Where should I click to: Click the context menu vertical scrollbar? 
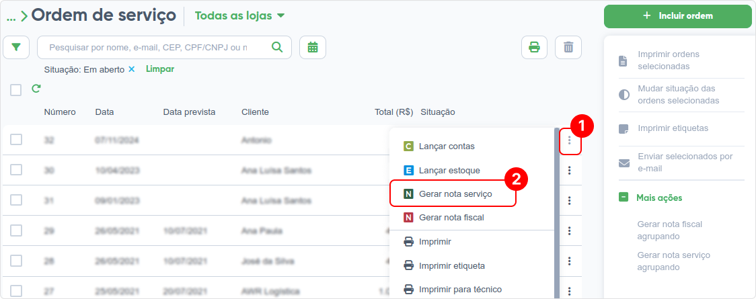tap(557, 213)
